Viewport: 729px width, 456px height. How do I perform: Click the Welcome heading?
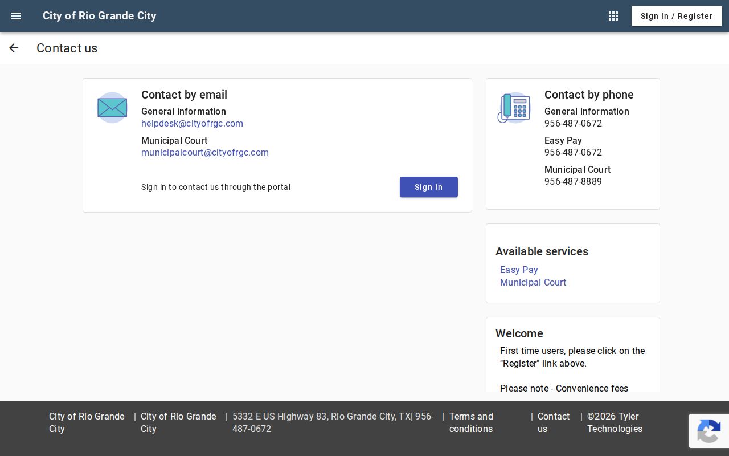[519, 333]
